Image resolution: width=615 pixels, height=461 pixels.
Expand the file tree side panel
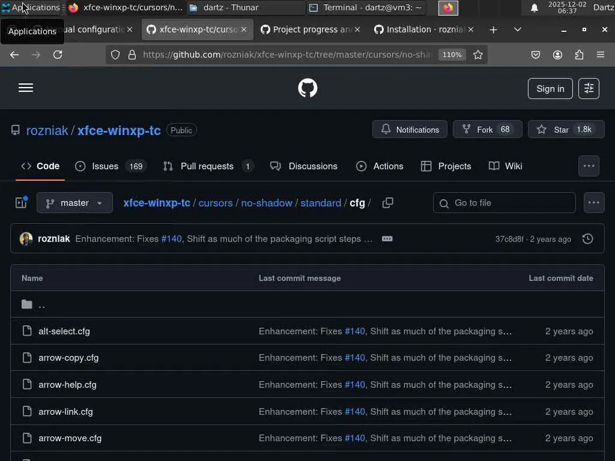[21, 203]
